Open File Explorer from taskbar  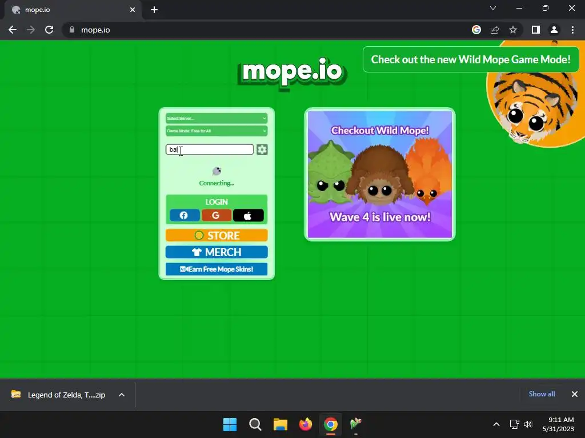280,424
